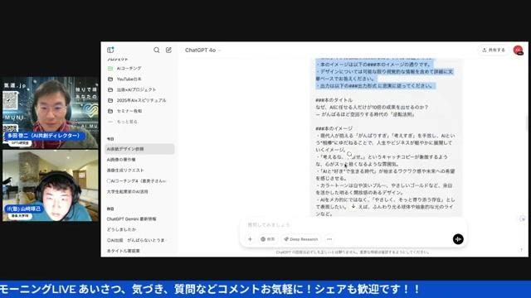Open the 画像生成リクエスト chat

(x=139, y=171)
